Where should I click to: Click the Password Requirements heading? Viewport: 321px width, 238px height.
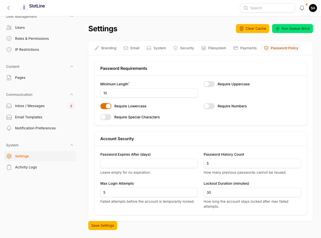tap(124, 68)
